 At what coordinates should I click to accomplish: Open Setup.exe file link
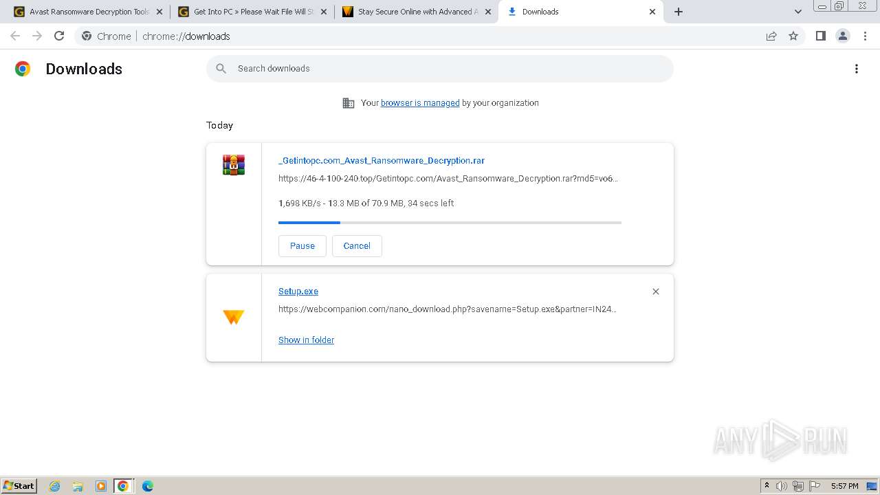pyautogui.click(x=298, y=291)
